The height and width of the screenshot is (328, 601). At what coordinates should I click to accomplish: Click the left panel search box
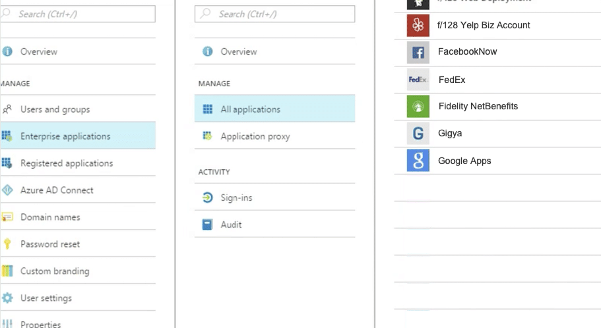(78, 14)
